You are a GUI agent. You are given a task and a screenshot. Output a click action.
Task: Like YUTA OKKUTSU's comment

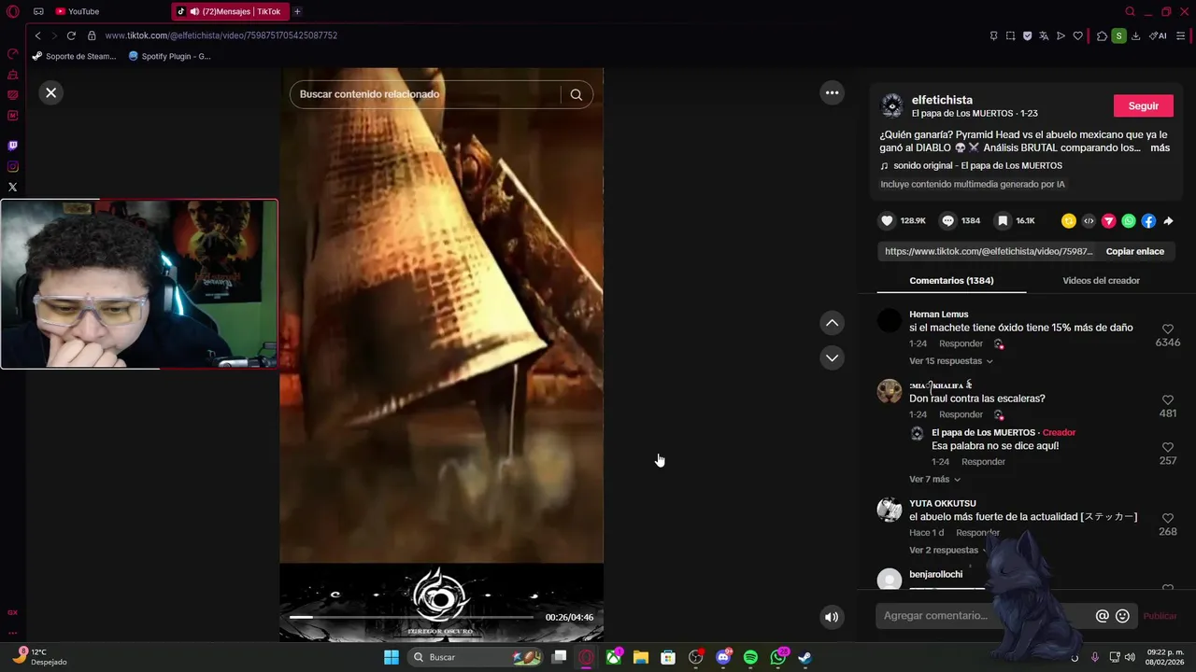click(x=1168, y=519)
